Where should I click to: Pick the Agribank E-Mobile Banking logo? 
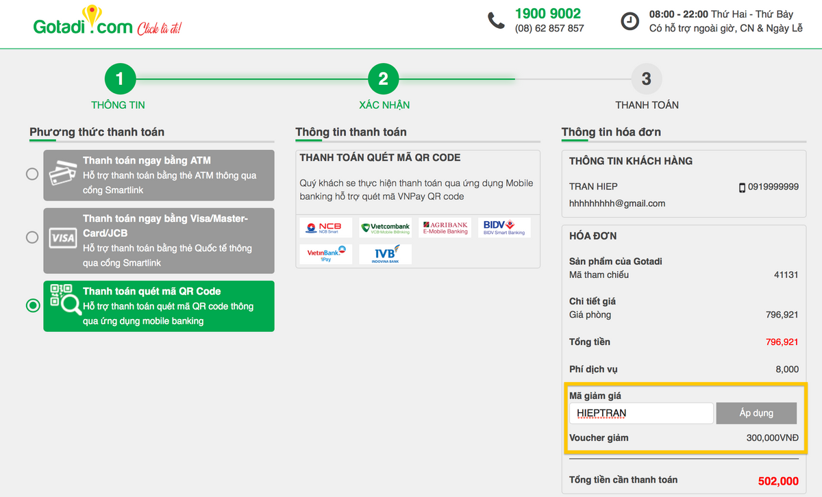tap(445, 227)
